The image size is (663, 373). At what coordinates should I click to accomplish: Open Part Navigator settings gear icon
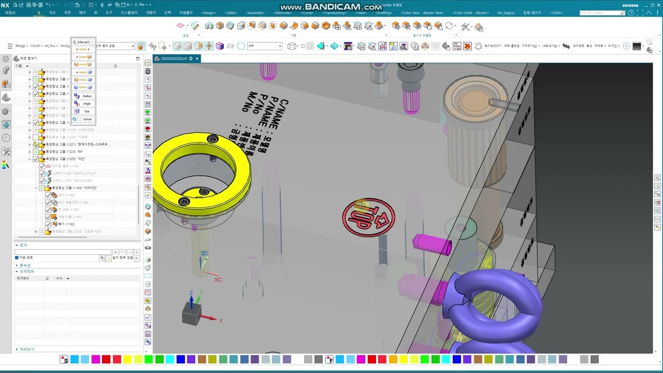tap(6, 59)
